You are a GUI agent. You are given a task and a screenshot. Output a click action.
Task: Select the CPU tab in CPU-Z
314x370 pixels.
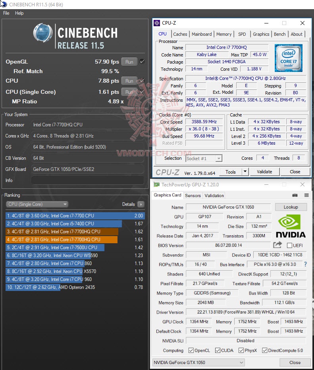(x=162, y=34)
